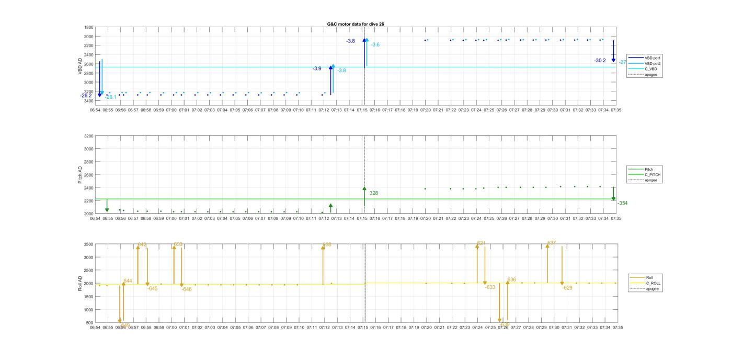This screenshot has height=362, width=732.
Task: Click the "07:00" time tick on Roll plot
Action: coord(171,328)
